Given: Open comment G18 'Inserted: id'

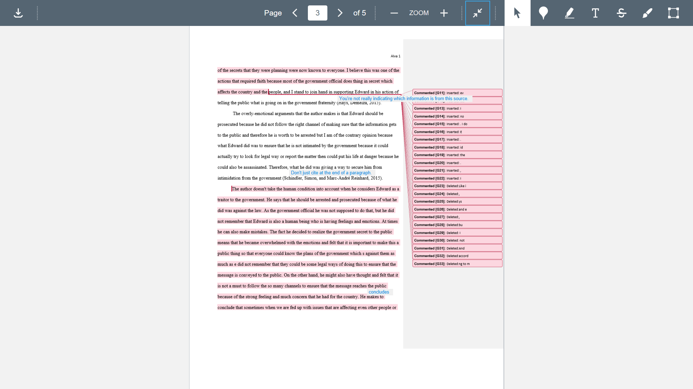Looking at the screenshot, I should pos(457,147).
